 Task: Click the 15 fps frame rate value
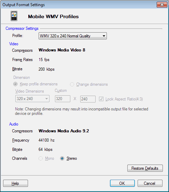tap(44, 60)
